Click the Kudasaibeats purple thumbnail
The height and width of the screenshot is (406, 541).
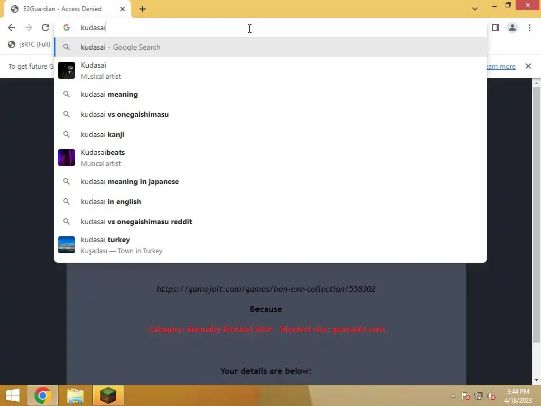pos(67,158)
